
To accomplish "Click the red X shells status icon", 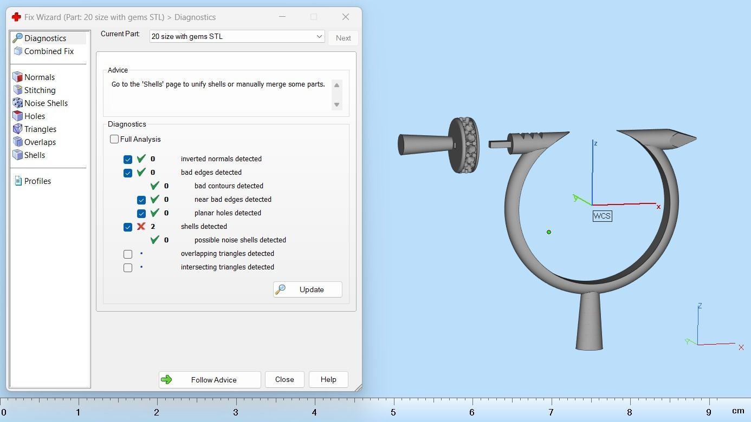I will point(141,226).
